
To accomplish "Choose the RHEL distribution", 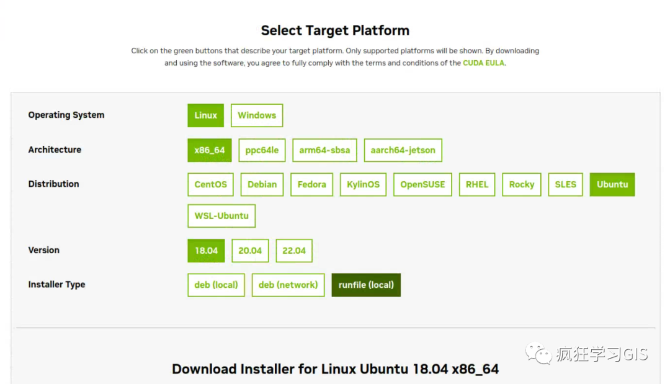I will tap(476, 184).
